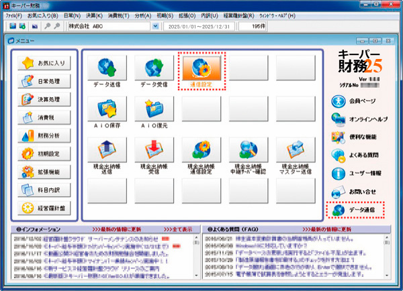
Task: Open データ通信 on the right panel
Action: (355, 210)
